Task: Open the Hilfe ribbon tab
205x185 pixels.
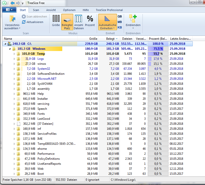Action: pyautogui.click(x=86, y=10)
